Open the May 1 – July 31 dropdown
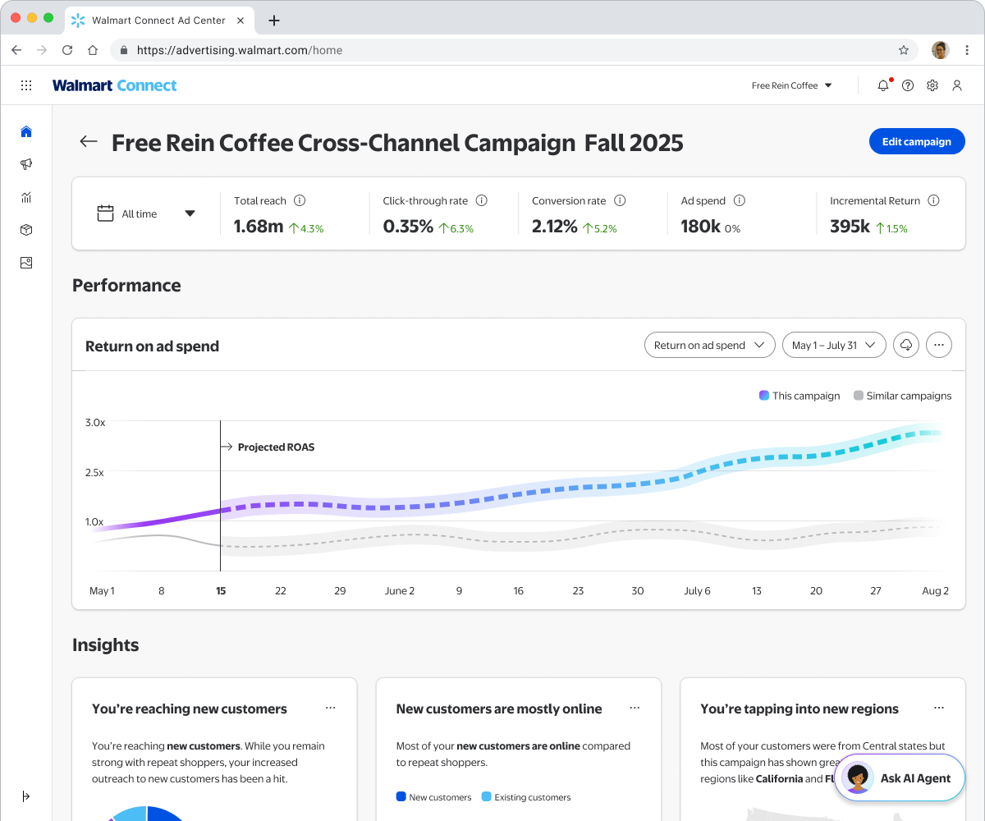985x821 pixels. [834, 345]
